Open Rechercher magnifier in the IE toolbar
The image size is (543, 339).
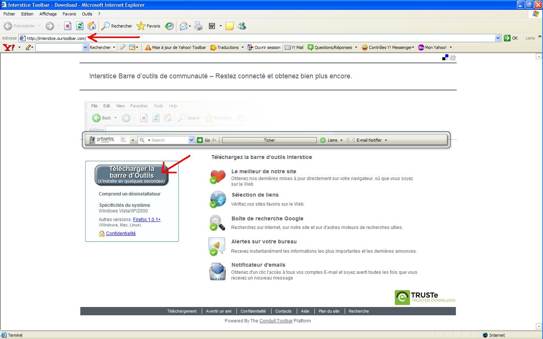pyautogui.click(x=117, y=26)
